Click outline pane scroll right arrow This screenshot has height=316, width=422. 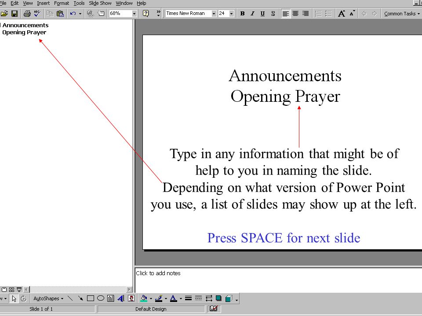(129, 290)
